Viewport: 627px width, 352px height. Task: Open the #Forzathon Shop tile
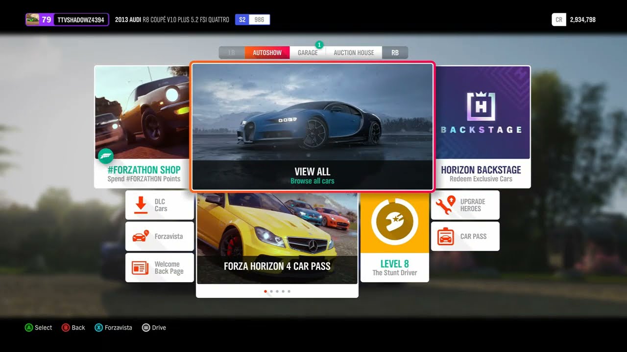click(x=142, y=127)
